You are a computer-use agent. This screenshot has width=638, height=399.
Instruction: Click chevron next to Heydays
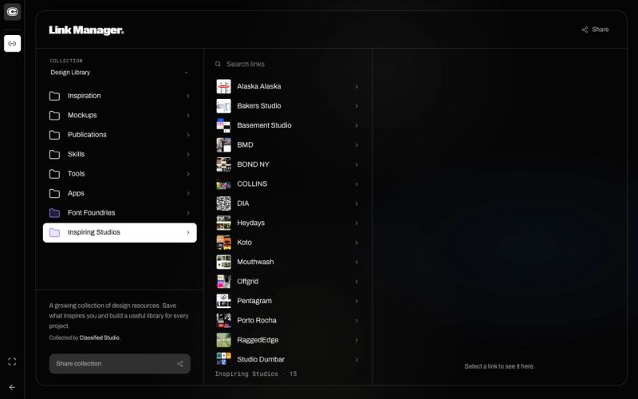pos(356,223)
